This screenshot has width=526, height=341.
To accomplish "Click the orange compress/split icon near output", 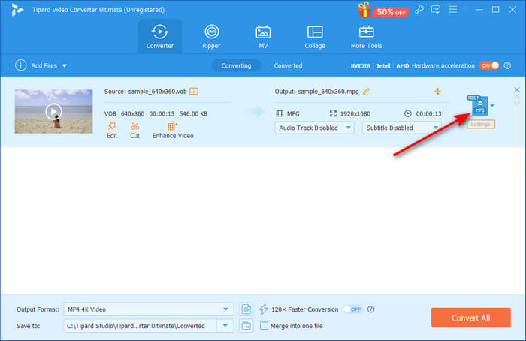I will [x=437, y=91].
